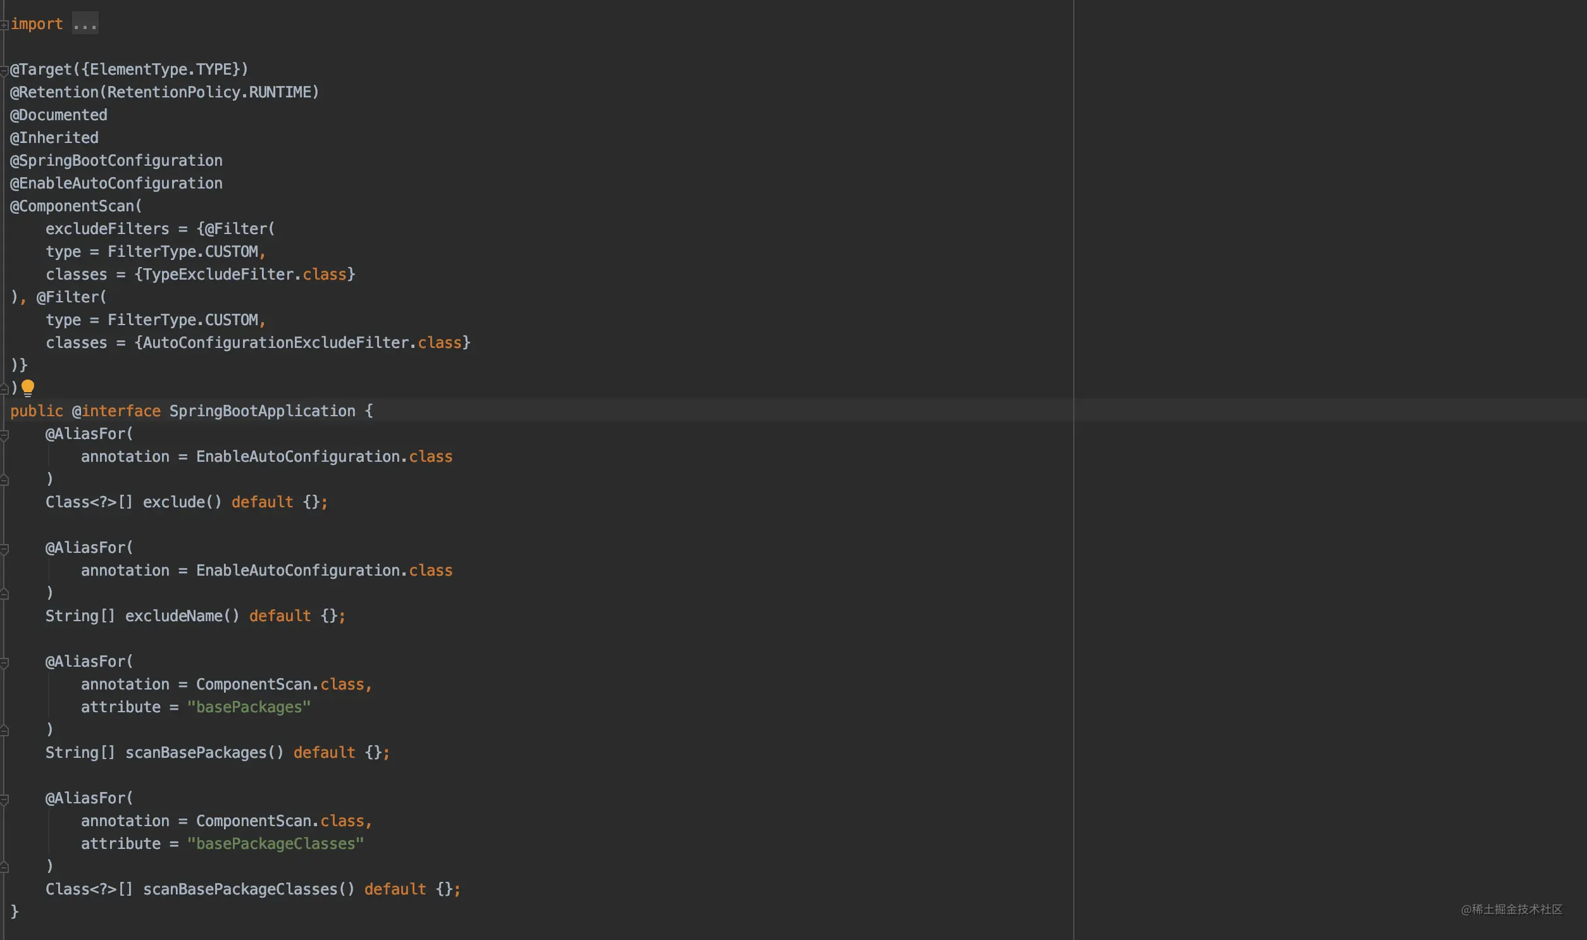Click the import keyword
Viewport: 1587px width, 940px height.
coord(37,24)
